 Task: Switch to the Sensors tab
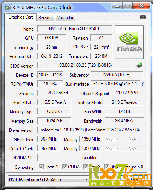[x=45, y=18]
